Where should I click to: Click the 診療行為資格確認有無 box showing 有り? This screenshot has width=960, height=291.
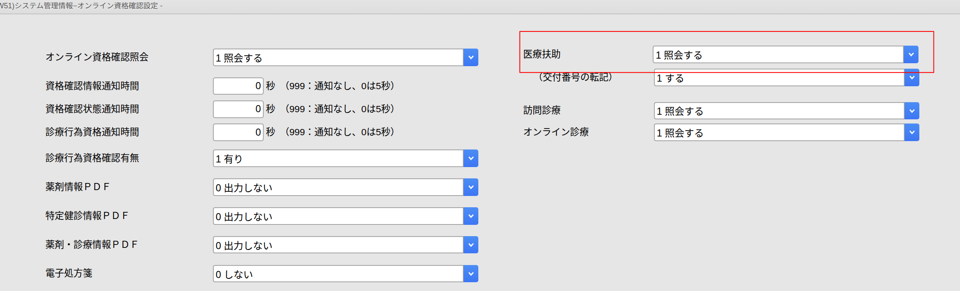tap(337, 158)
